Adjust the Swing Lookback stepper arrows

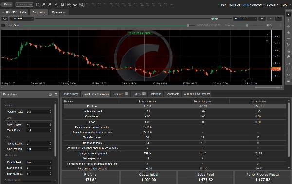pos(50,144)
